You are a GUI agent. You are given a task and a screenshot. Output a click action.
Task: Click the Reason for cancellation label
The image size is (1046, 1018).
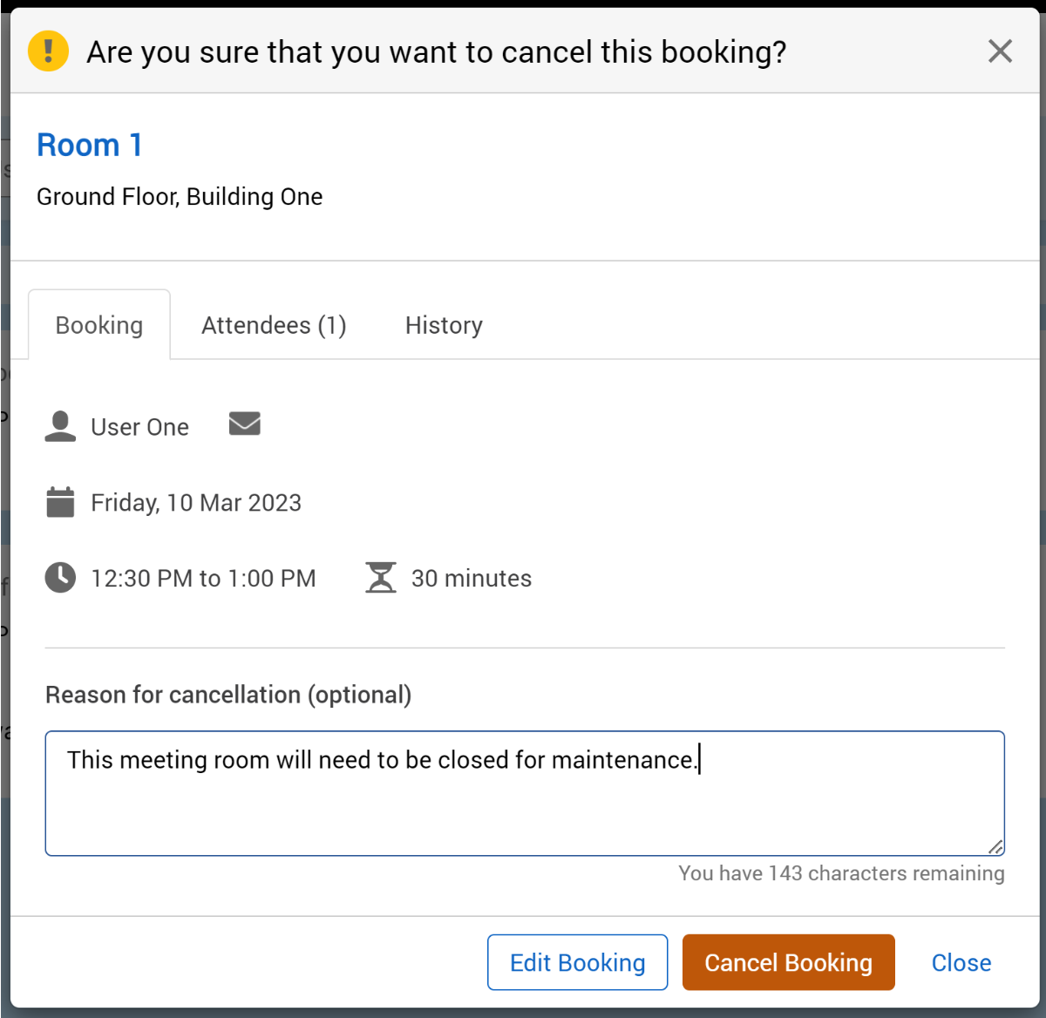point(228,695)
